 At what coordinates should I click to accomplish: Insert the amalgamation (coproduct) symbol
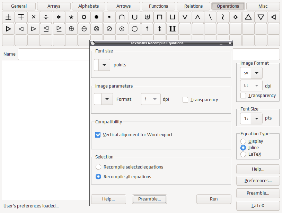172,29
